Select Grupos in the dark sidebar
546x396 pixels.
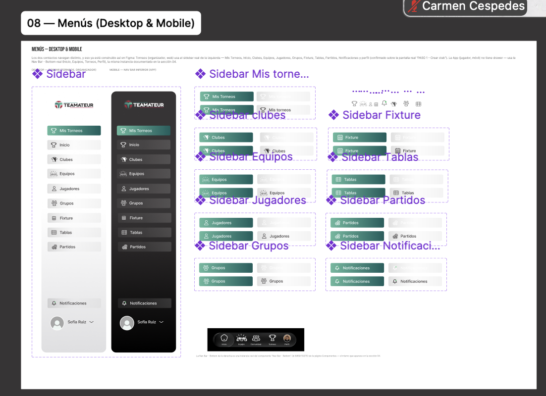144,203
